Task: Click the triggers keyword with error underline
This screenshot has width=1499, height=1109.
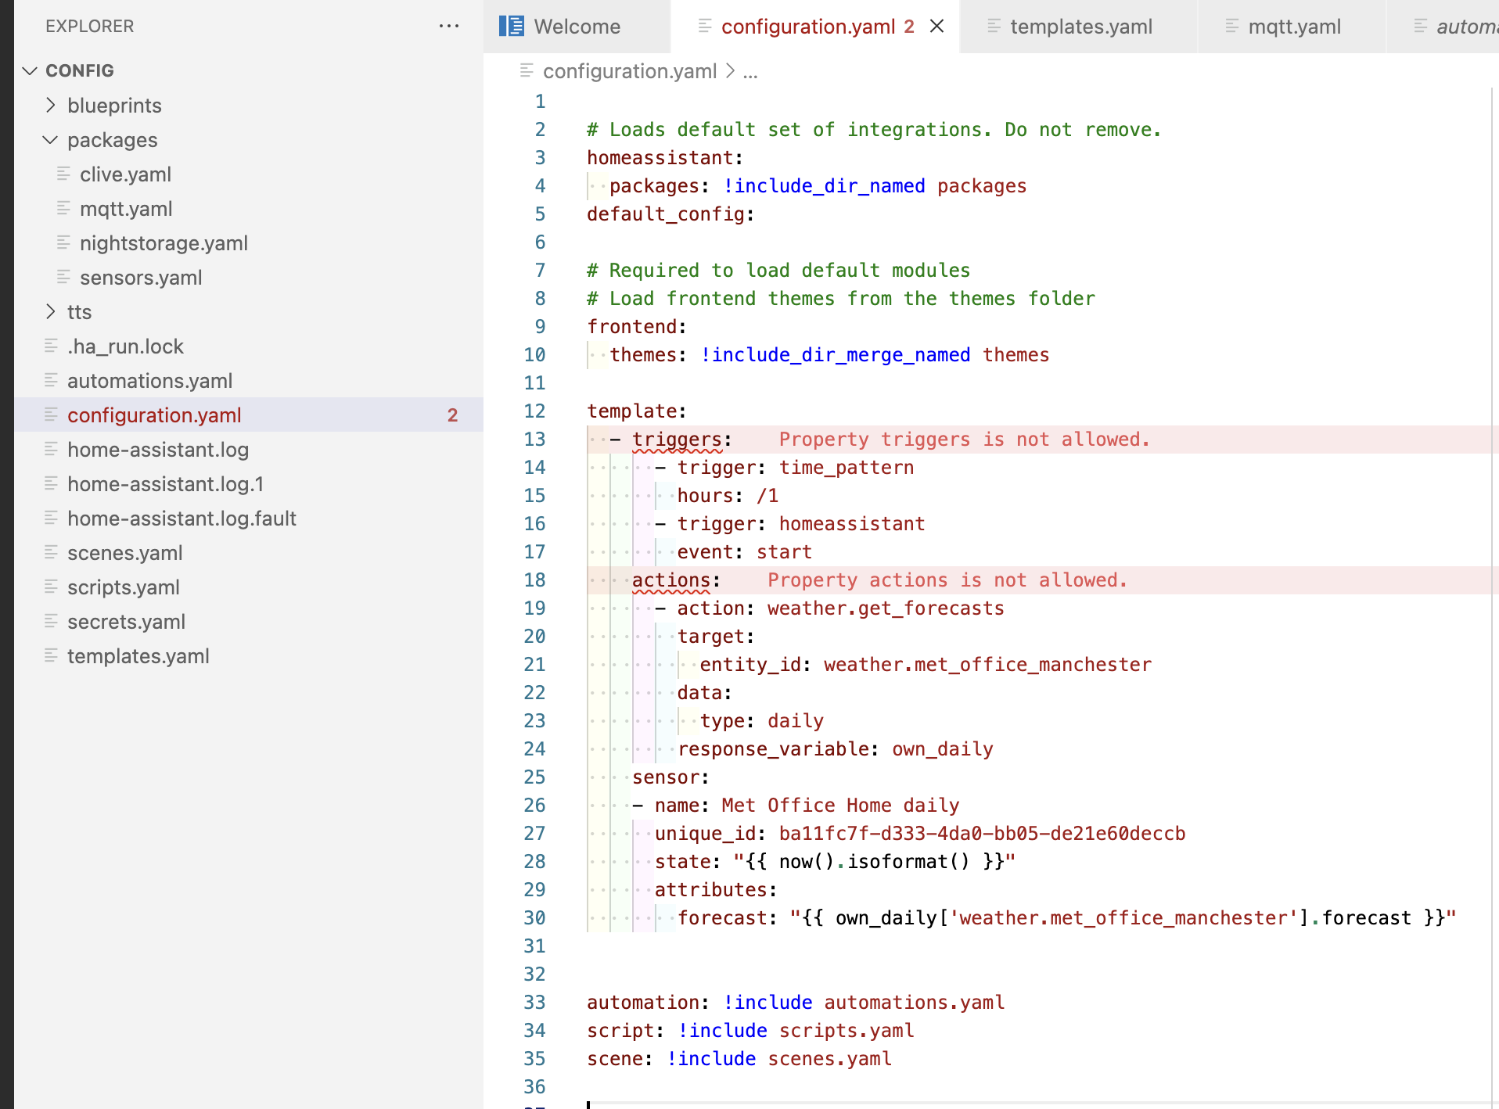Action: 677,440
